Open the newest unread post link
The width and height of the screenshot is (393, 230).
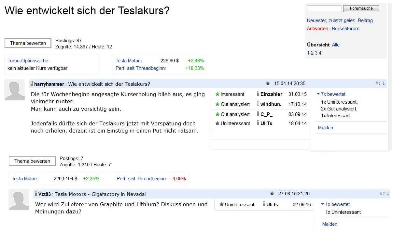[340, 20]
